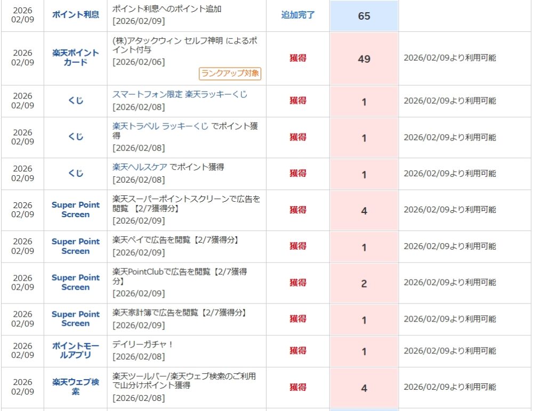Image resolution: width=533 pixels, height=411 pixels.
Task: Select くじ link beside スマートフォン限定 entry
Action: click(x=76, y=101)
